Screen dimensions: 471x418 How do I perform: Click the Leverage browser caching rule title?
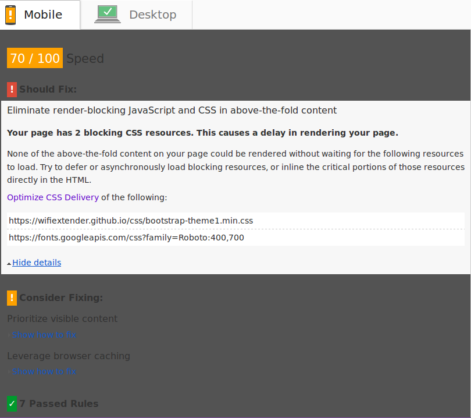69,356
